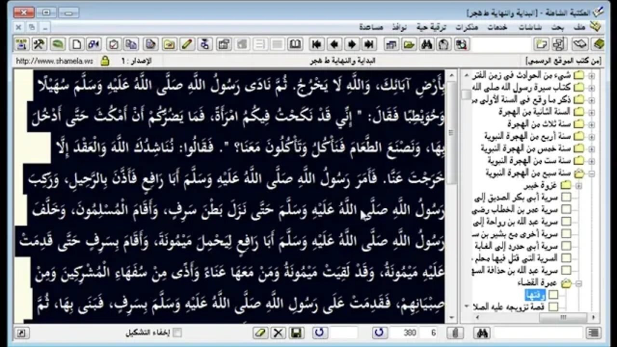Check the box for قصة تزويجه عليه الصلاة
The width and height of the screenshot is (617, 347).
(x=553, y=307)
